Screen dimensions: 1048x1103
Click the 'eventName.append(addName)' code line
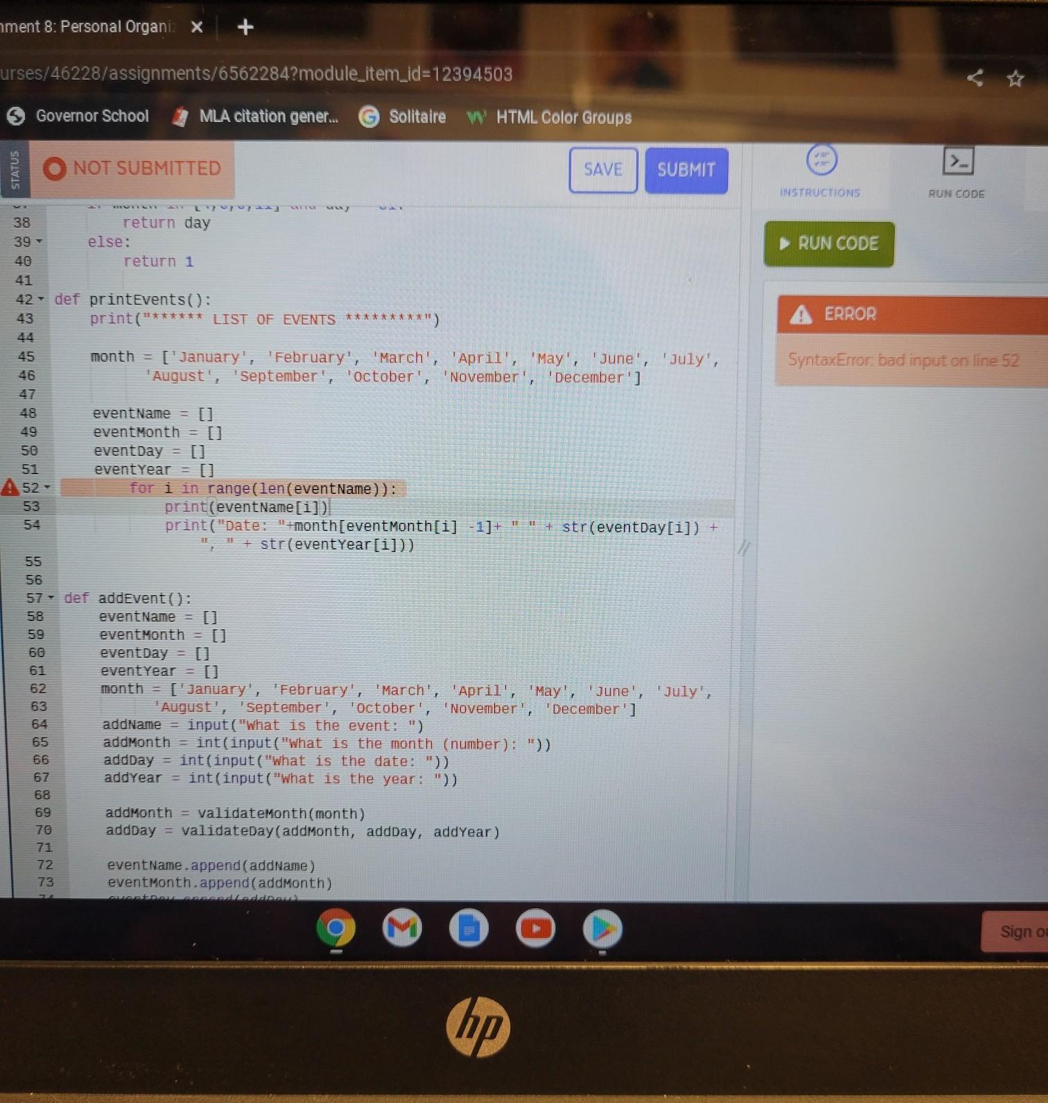pos(211,865)
